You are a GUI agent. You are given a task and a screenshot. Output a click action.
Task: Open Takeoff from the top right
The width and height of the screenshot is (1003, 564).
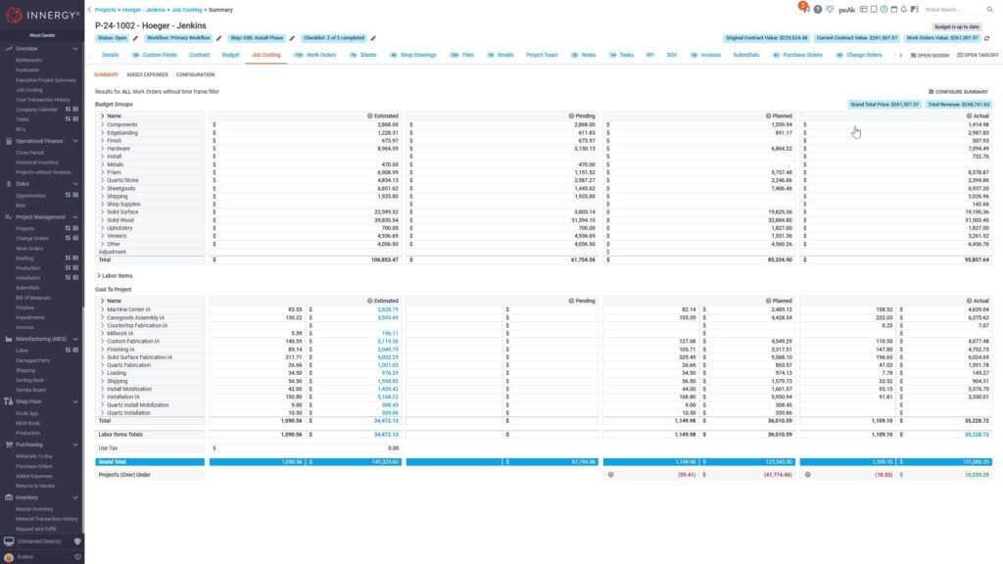[x=979, y=55]
